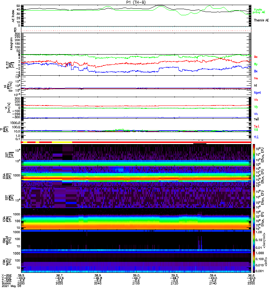Select the blue 'Npot' legend label

pos(257,93)
